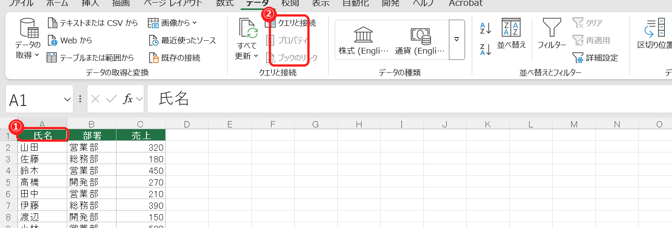Select the cell with 山田

click(43, 147)
